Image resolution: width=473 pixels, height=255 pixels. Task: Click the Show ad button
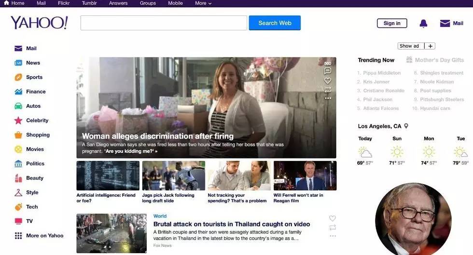coord(411,46)
